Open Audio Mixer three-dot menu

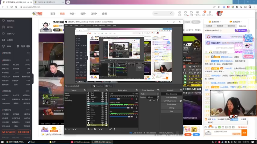tap(114, 129)
